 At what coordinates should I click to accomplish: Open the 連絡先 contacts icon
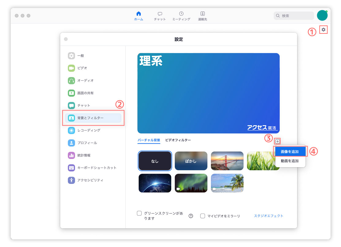point(203,14)
